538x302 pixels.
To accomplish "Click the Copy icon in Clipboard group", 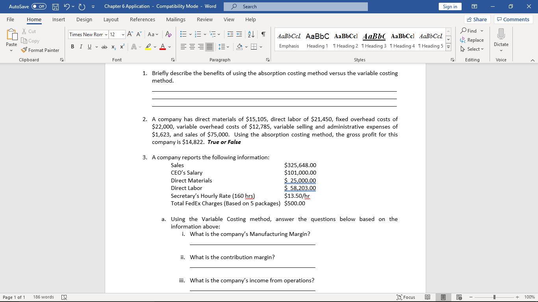I will tap(30, 41).
